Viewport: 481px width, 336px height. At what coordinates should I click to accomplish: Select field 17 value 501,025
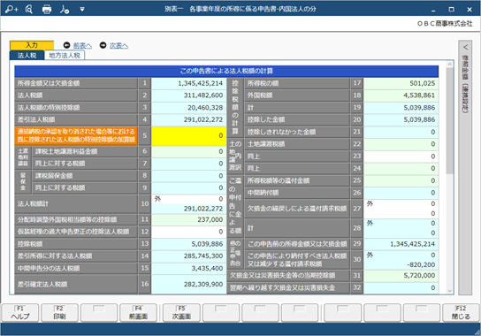coord(401,83)
